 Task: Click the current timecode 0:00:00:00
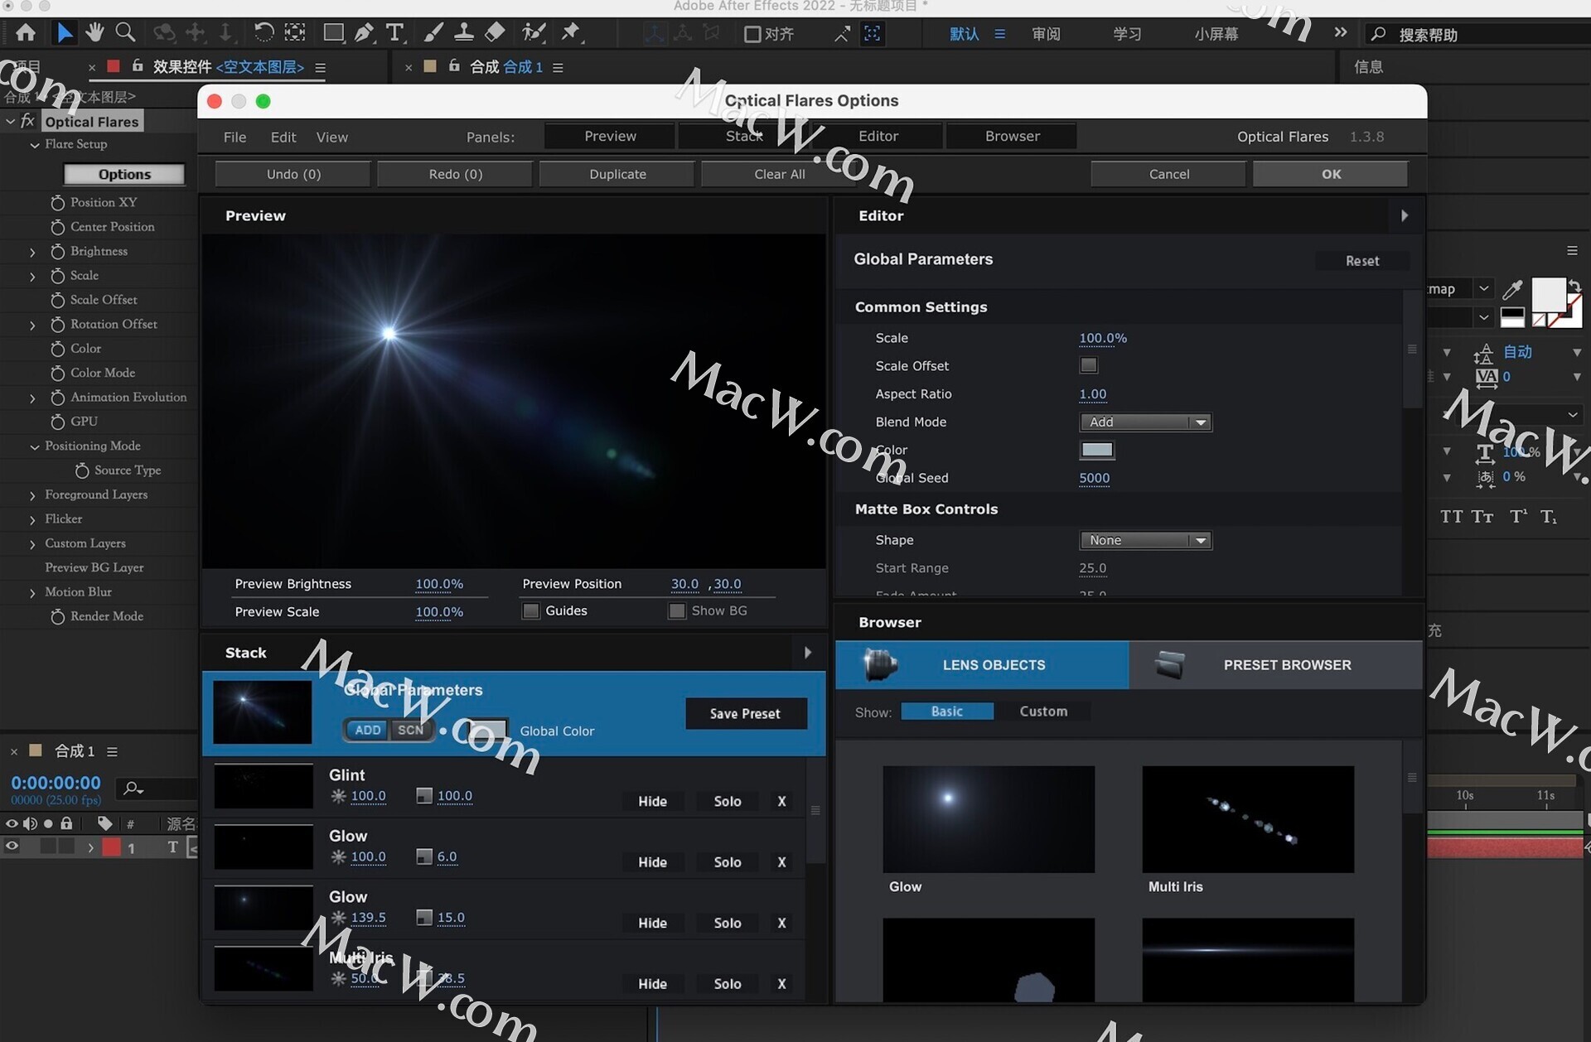(x=56, y=782)
